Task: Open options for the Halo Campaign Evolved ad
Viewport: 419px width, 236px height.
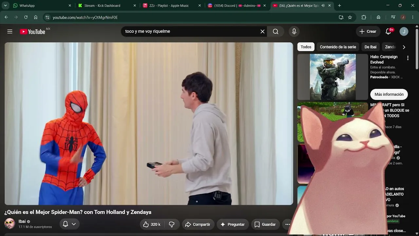Action: [x=408, y=58]
